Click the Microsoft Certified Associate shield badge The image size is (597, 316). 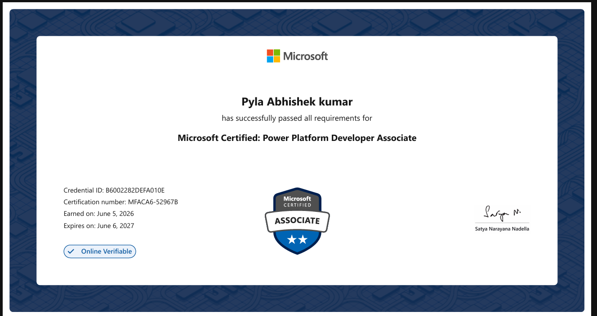pyautogui.click(x=297, y=221)
